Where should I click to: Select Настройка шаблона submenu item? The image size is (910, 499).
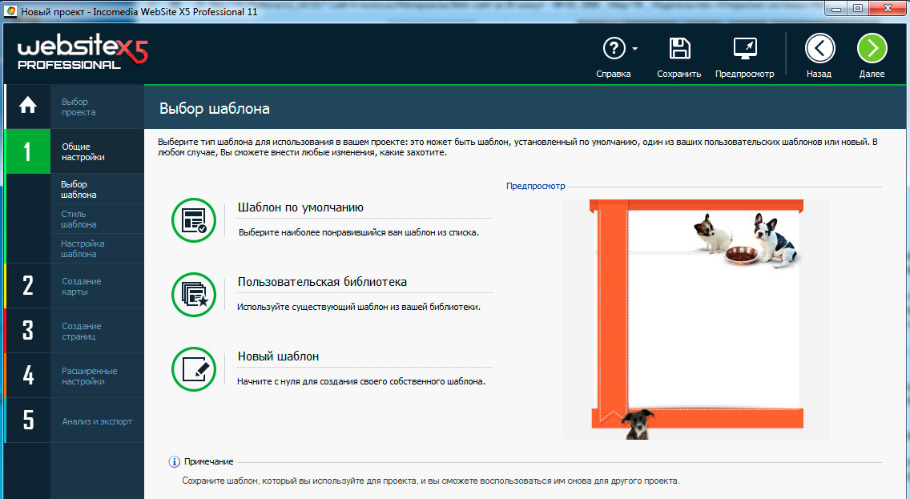(x=83, y=249)
